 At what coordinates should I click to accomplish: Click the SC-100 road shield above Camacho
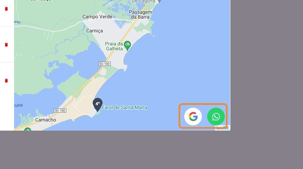click(60, 111)
